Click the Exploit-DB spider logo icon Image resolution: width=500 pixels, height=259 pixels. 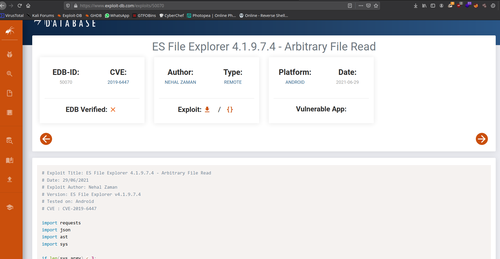(10, 31)
